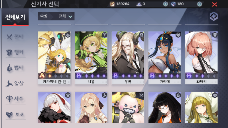Switch to the 전체보기 tab
228x128 pixels.
(x=15, y=17)
